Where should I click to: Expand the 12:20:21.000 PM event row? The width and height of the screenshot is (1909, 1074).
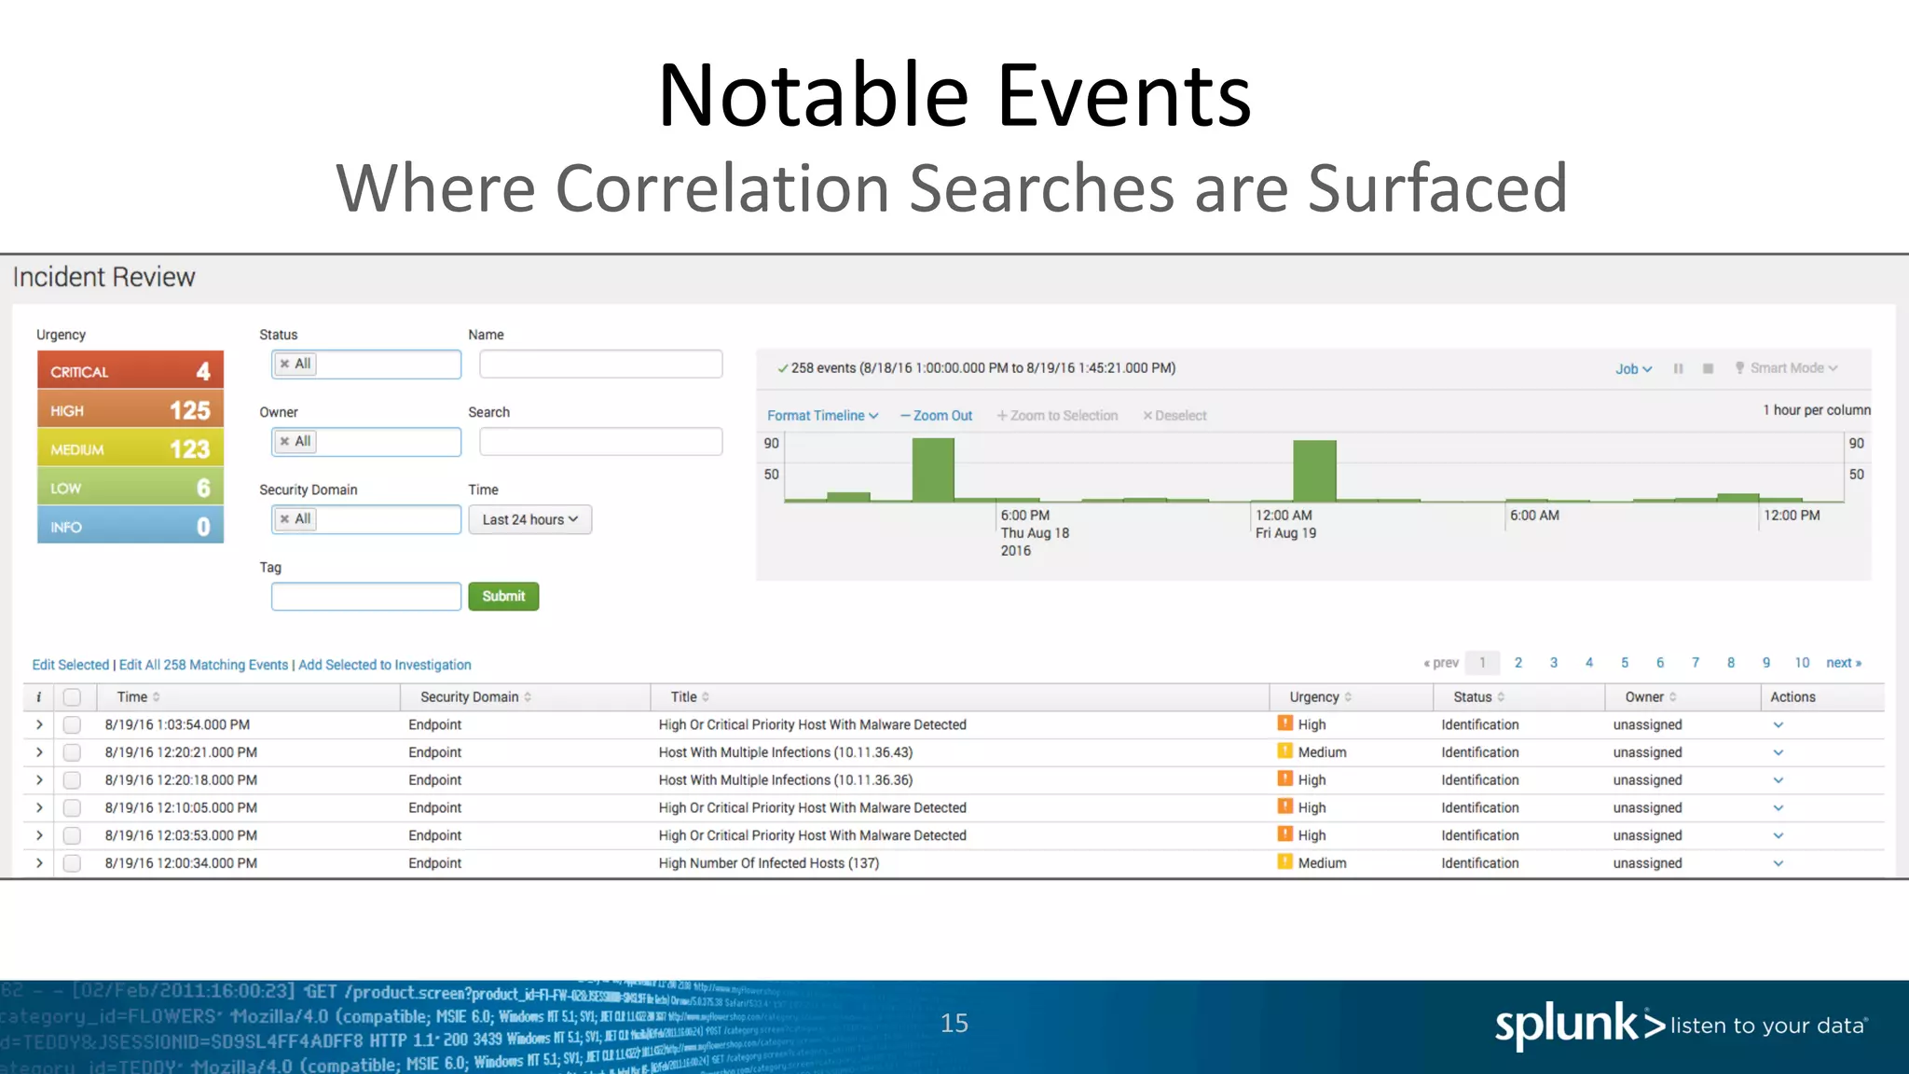point(39,752)
